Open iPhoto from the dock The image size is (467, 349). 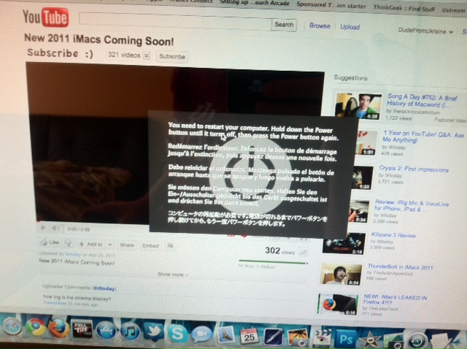click(x=298, y=338)
